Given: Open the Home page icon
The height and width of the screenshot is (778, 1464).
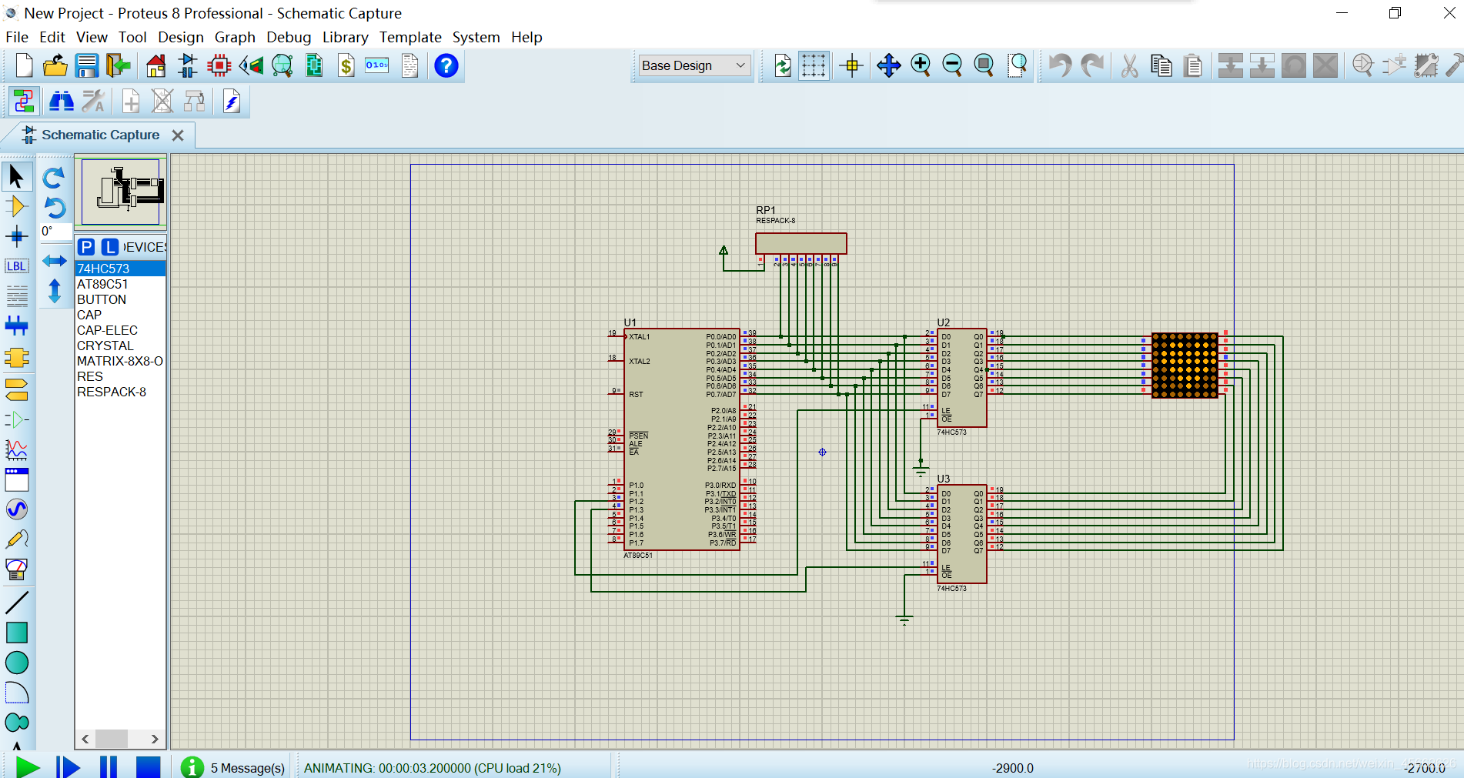Looking at the screenshot, I should click(x=155, y=66).
